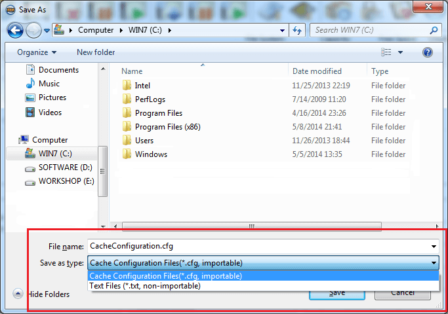Open Videos library in the sidebar
The width and height of the screenshot is (448, 314).
pos(50,113)
